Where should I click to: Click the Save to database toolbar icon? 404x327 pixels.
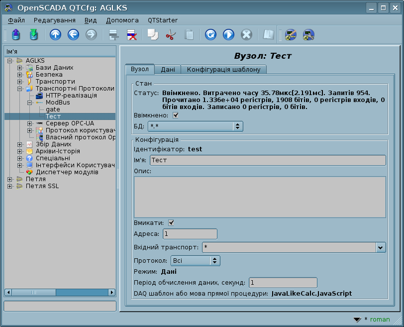click(33, 35)
